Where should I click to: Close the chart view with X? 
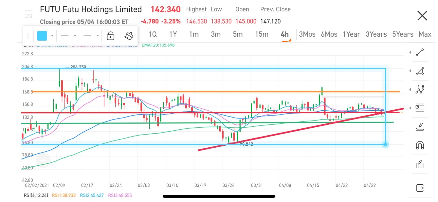point(422,16)
